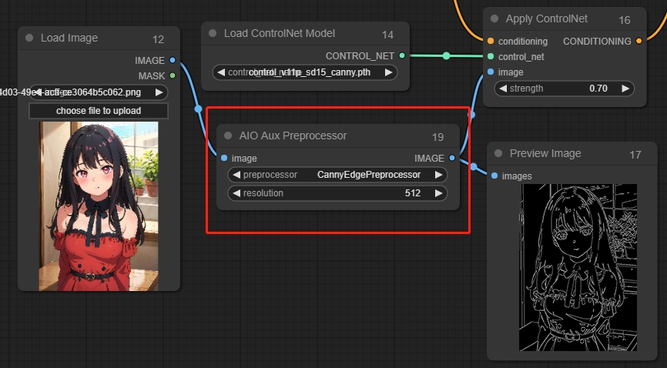Click the image input port on AIO Aux Preprocessor

(x=224, y=158)
